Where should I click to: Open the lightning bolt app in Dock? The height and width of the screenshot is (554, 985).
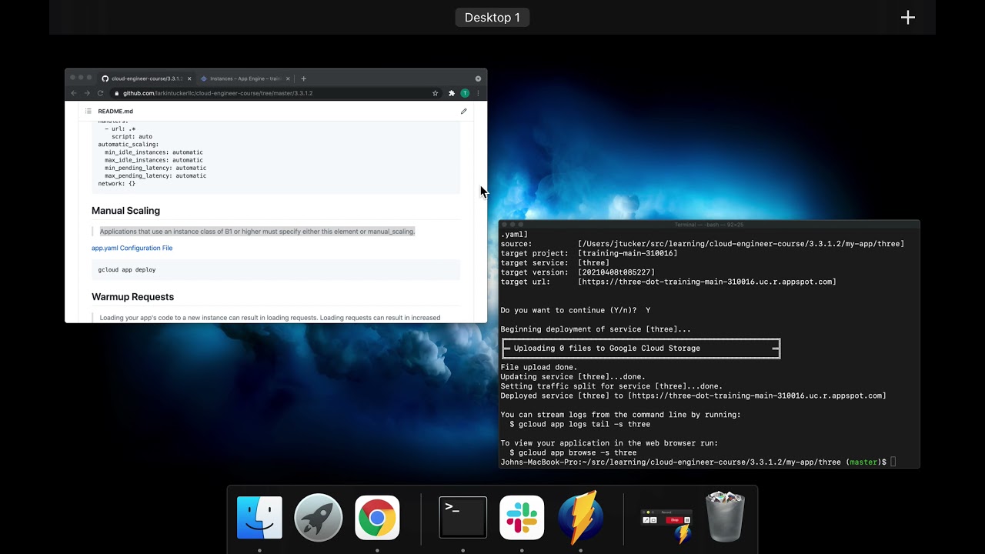point(580,517)
